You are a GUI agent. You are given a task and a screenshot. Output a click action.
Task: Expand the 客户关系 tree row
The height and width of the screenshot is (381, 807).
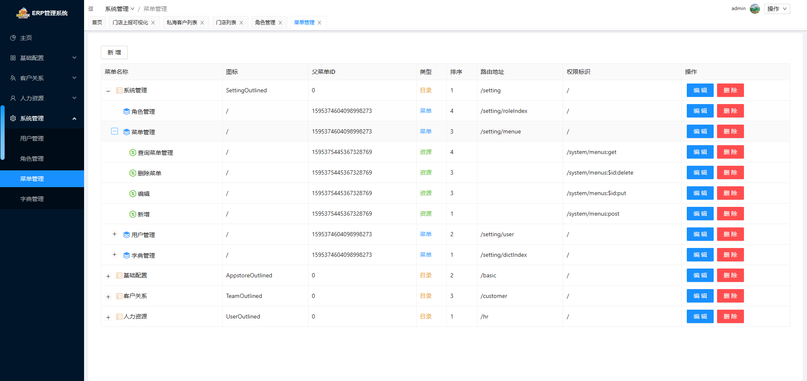(108, 297)
